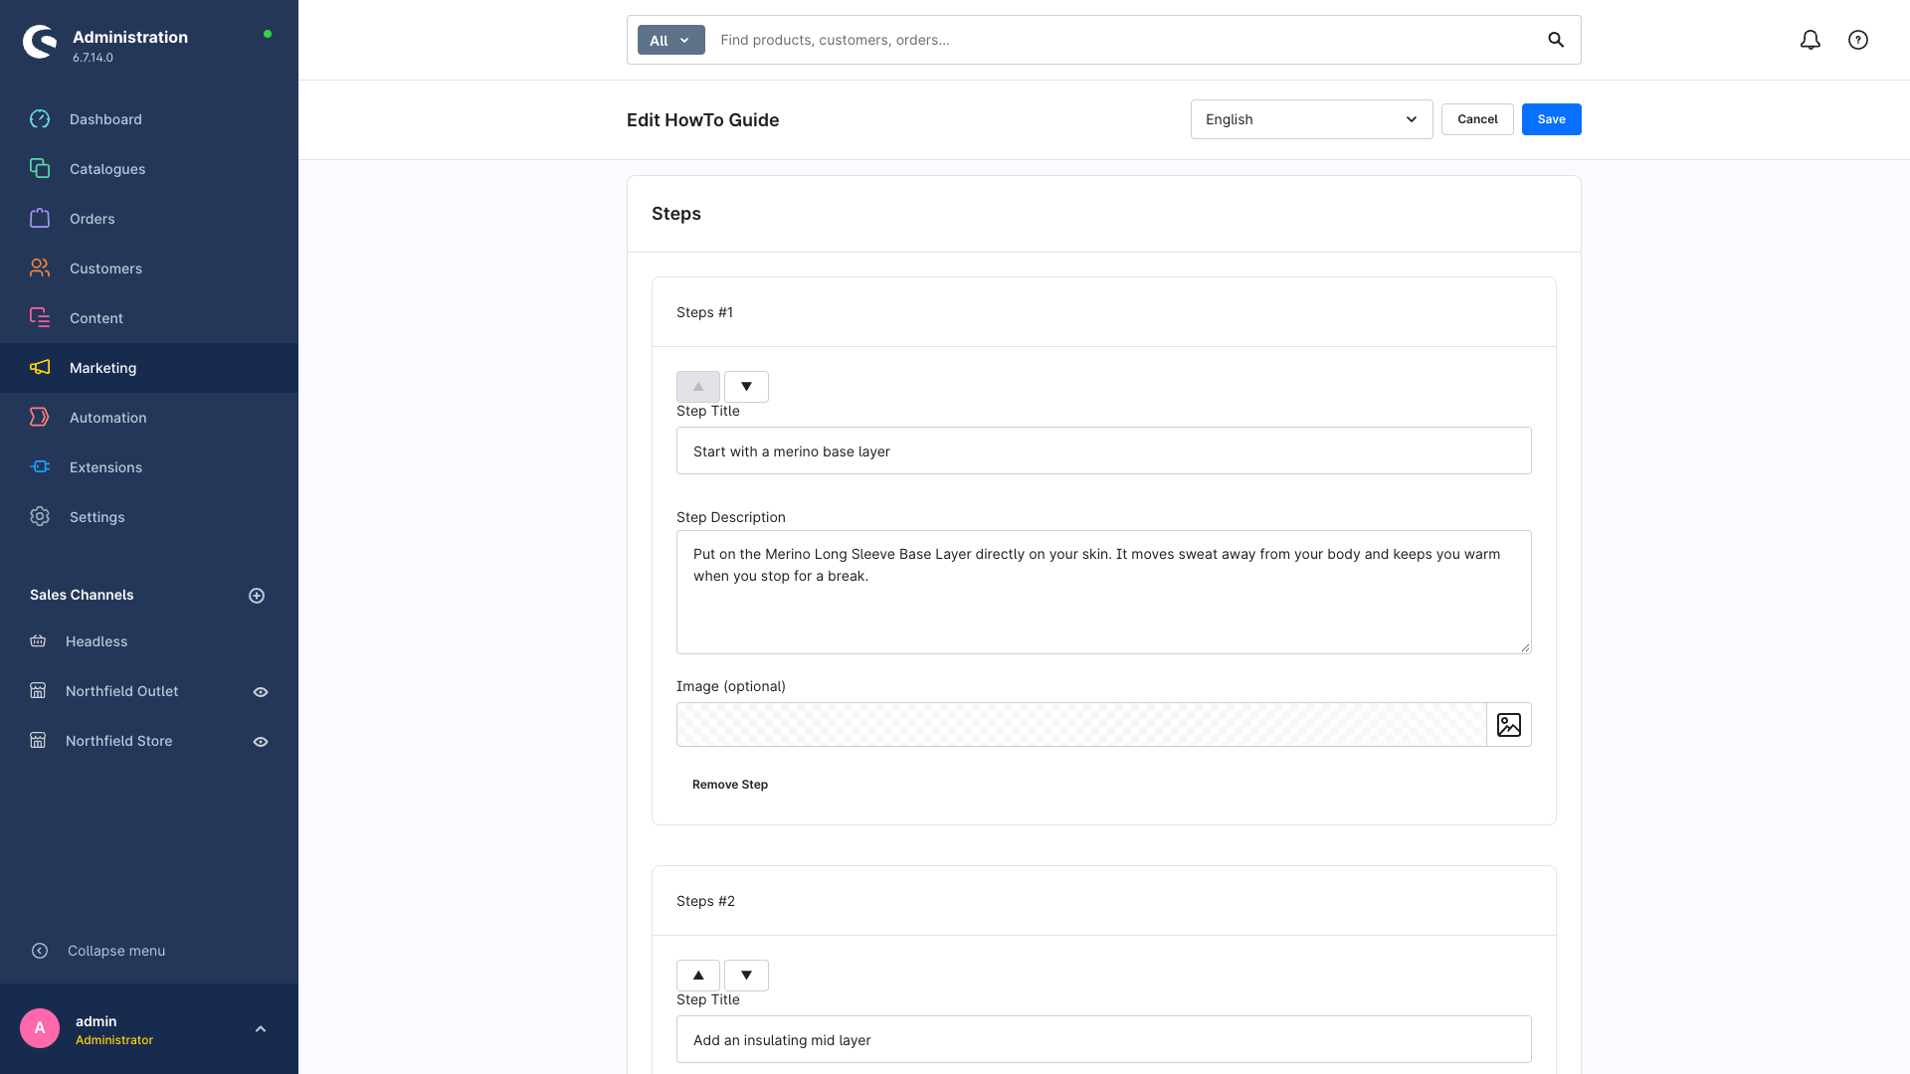The height and width of the screenshot is (1074, 1910).
Task: Click the Dashboard gauge icon
Action: point(40,119)
